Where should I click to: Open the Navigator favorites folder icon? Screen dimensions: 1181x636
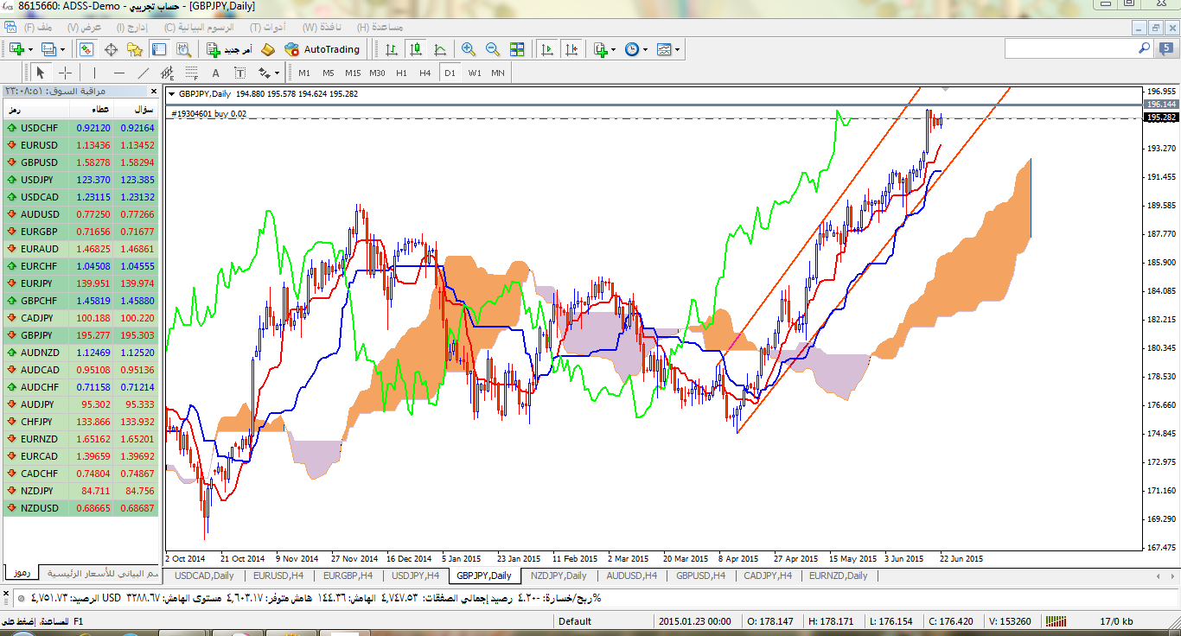135,49
